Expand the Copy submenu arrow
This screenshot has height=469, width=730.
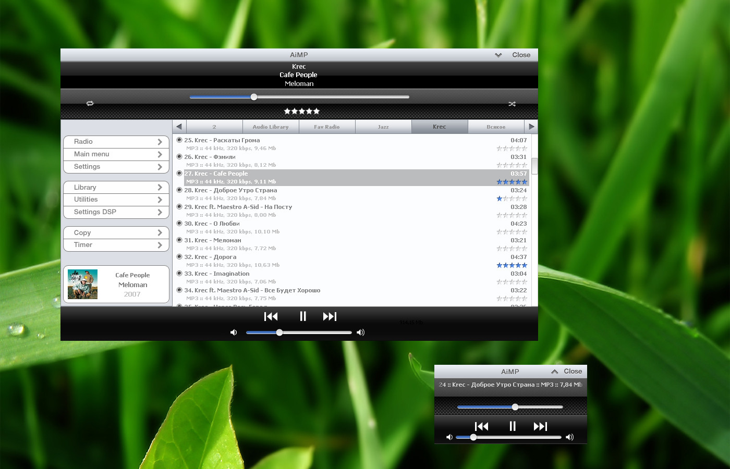tap(160, 232)
